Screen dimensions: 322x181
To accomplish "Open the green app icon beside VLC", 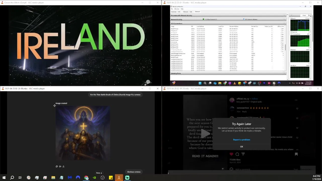I will [x=127, y=178].
